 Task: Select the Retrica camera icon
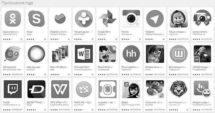(x=131, y=19)
